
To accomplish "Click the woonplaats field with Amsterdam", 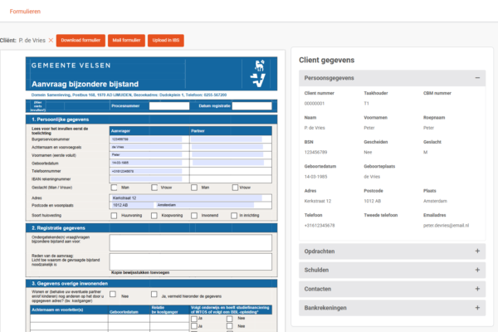I will coord(205,205).
